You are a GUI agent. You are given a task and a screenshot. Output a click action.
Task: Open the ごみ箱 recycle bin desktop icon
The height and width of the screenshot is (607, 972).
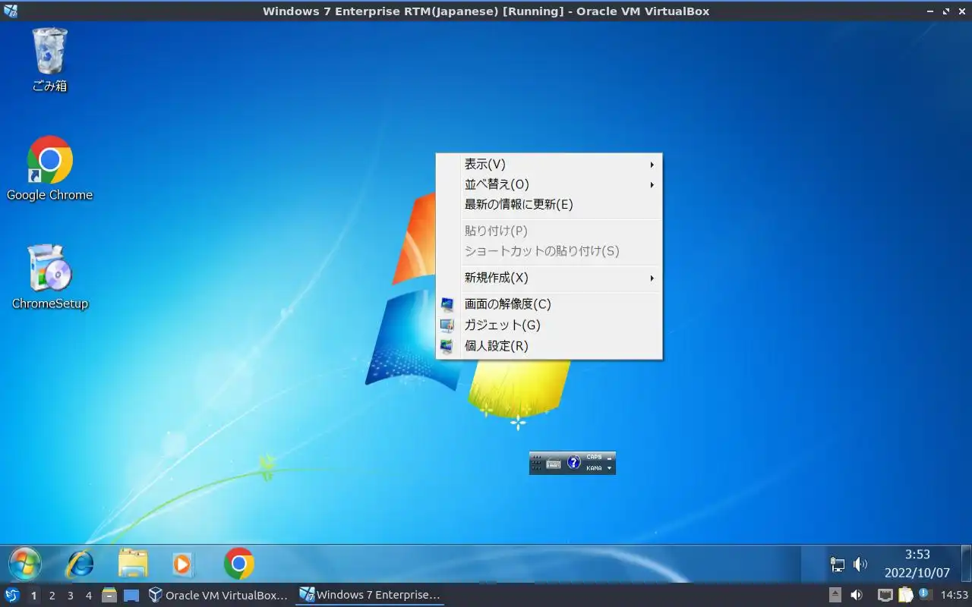pos(49,59)
